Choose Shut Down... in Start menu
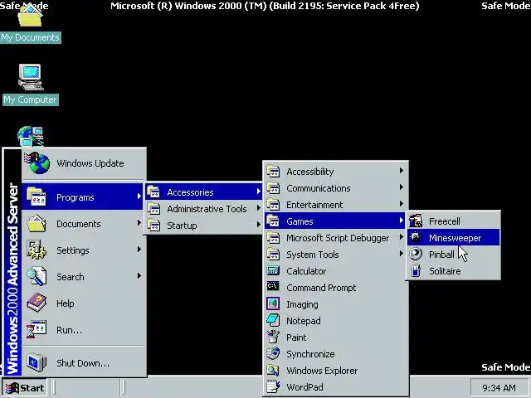The width and height of the screenshot is (531, 398). pos(84,362)
